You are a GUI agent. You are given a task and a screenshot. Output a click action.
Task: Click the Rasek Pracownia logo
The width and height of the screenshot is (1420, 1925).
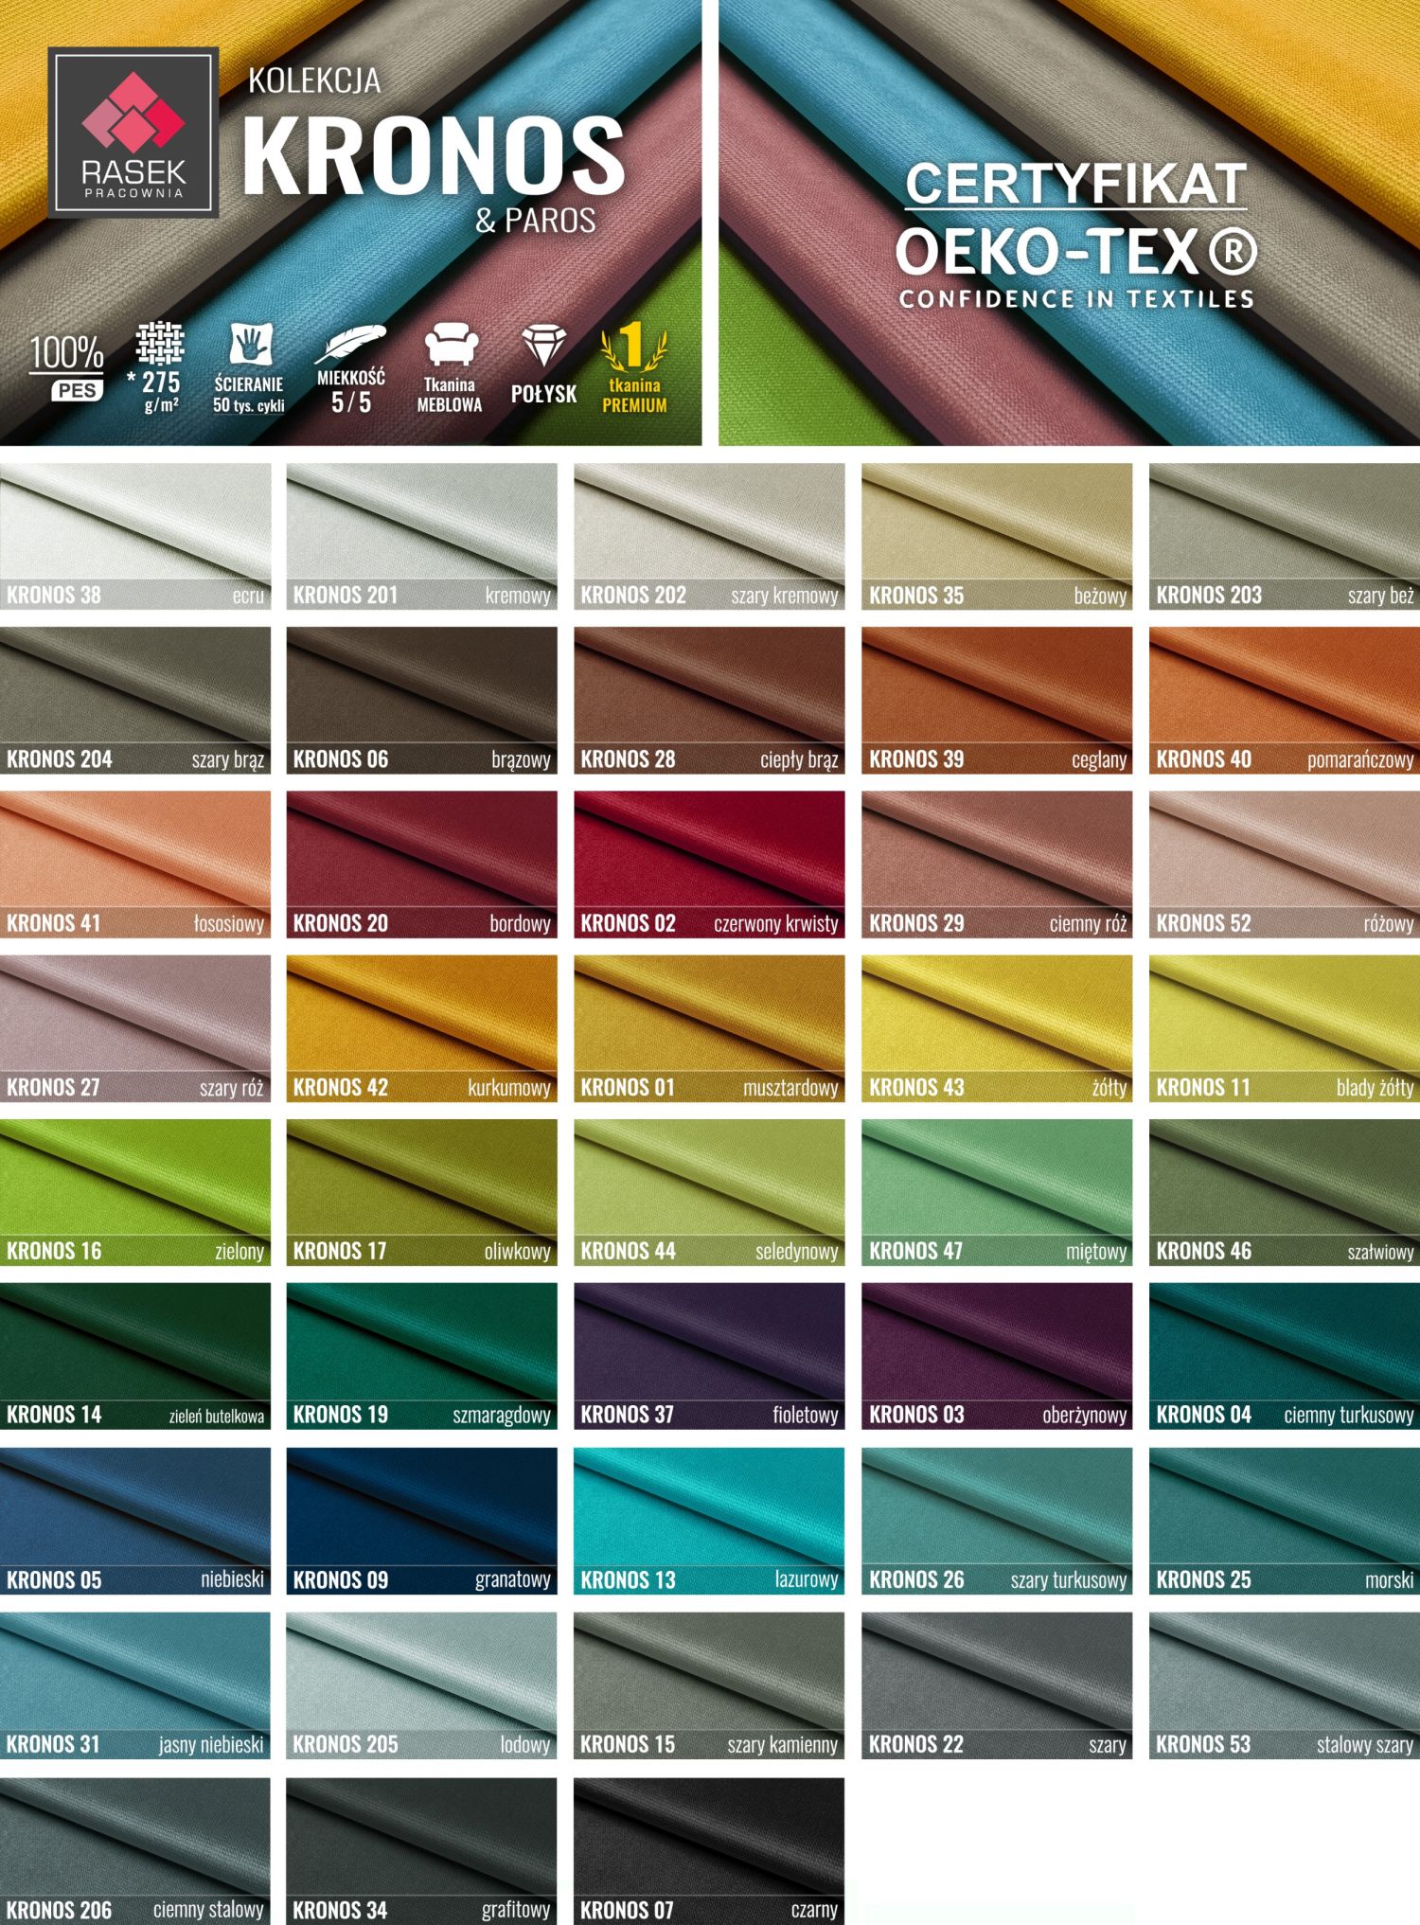pos(133,132)
